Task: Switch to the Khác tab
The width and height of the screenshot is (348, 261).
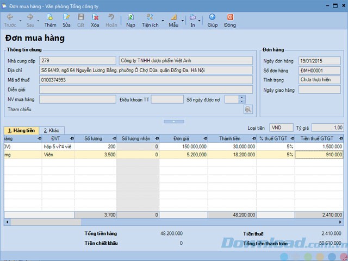Action: click(52, 131)
